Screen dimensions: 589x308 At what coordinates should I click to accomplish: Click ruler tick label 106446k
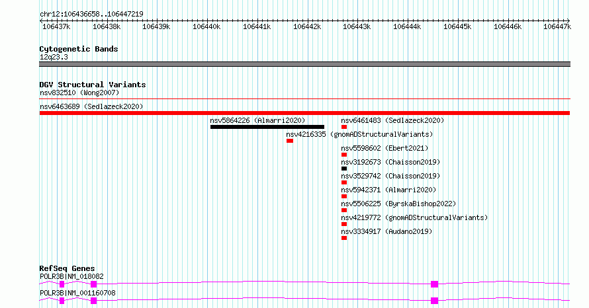508,26
